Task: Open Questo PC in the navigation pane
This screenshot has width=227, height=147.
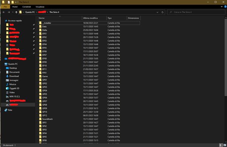Action: (x=13, y=64)
